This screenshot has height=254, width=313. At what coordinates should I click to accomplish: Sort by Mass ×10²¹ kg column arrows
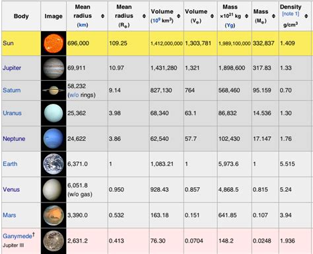coord(246,16)
